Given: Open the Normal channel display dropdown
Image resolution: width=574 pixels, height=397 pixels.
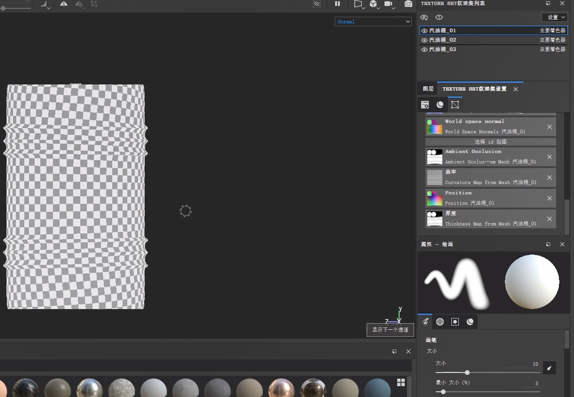Looking at the screenshot, I should 373,22.
